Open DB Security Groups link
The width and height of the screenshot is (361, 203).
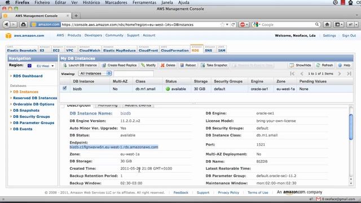(32, 117)
